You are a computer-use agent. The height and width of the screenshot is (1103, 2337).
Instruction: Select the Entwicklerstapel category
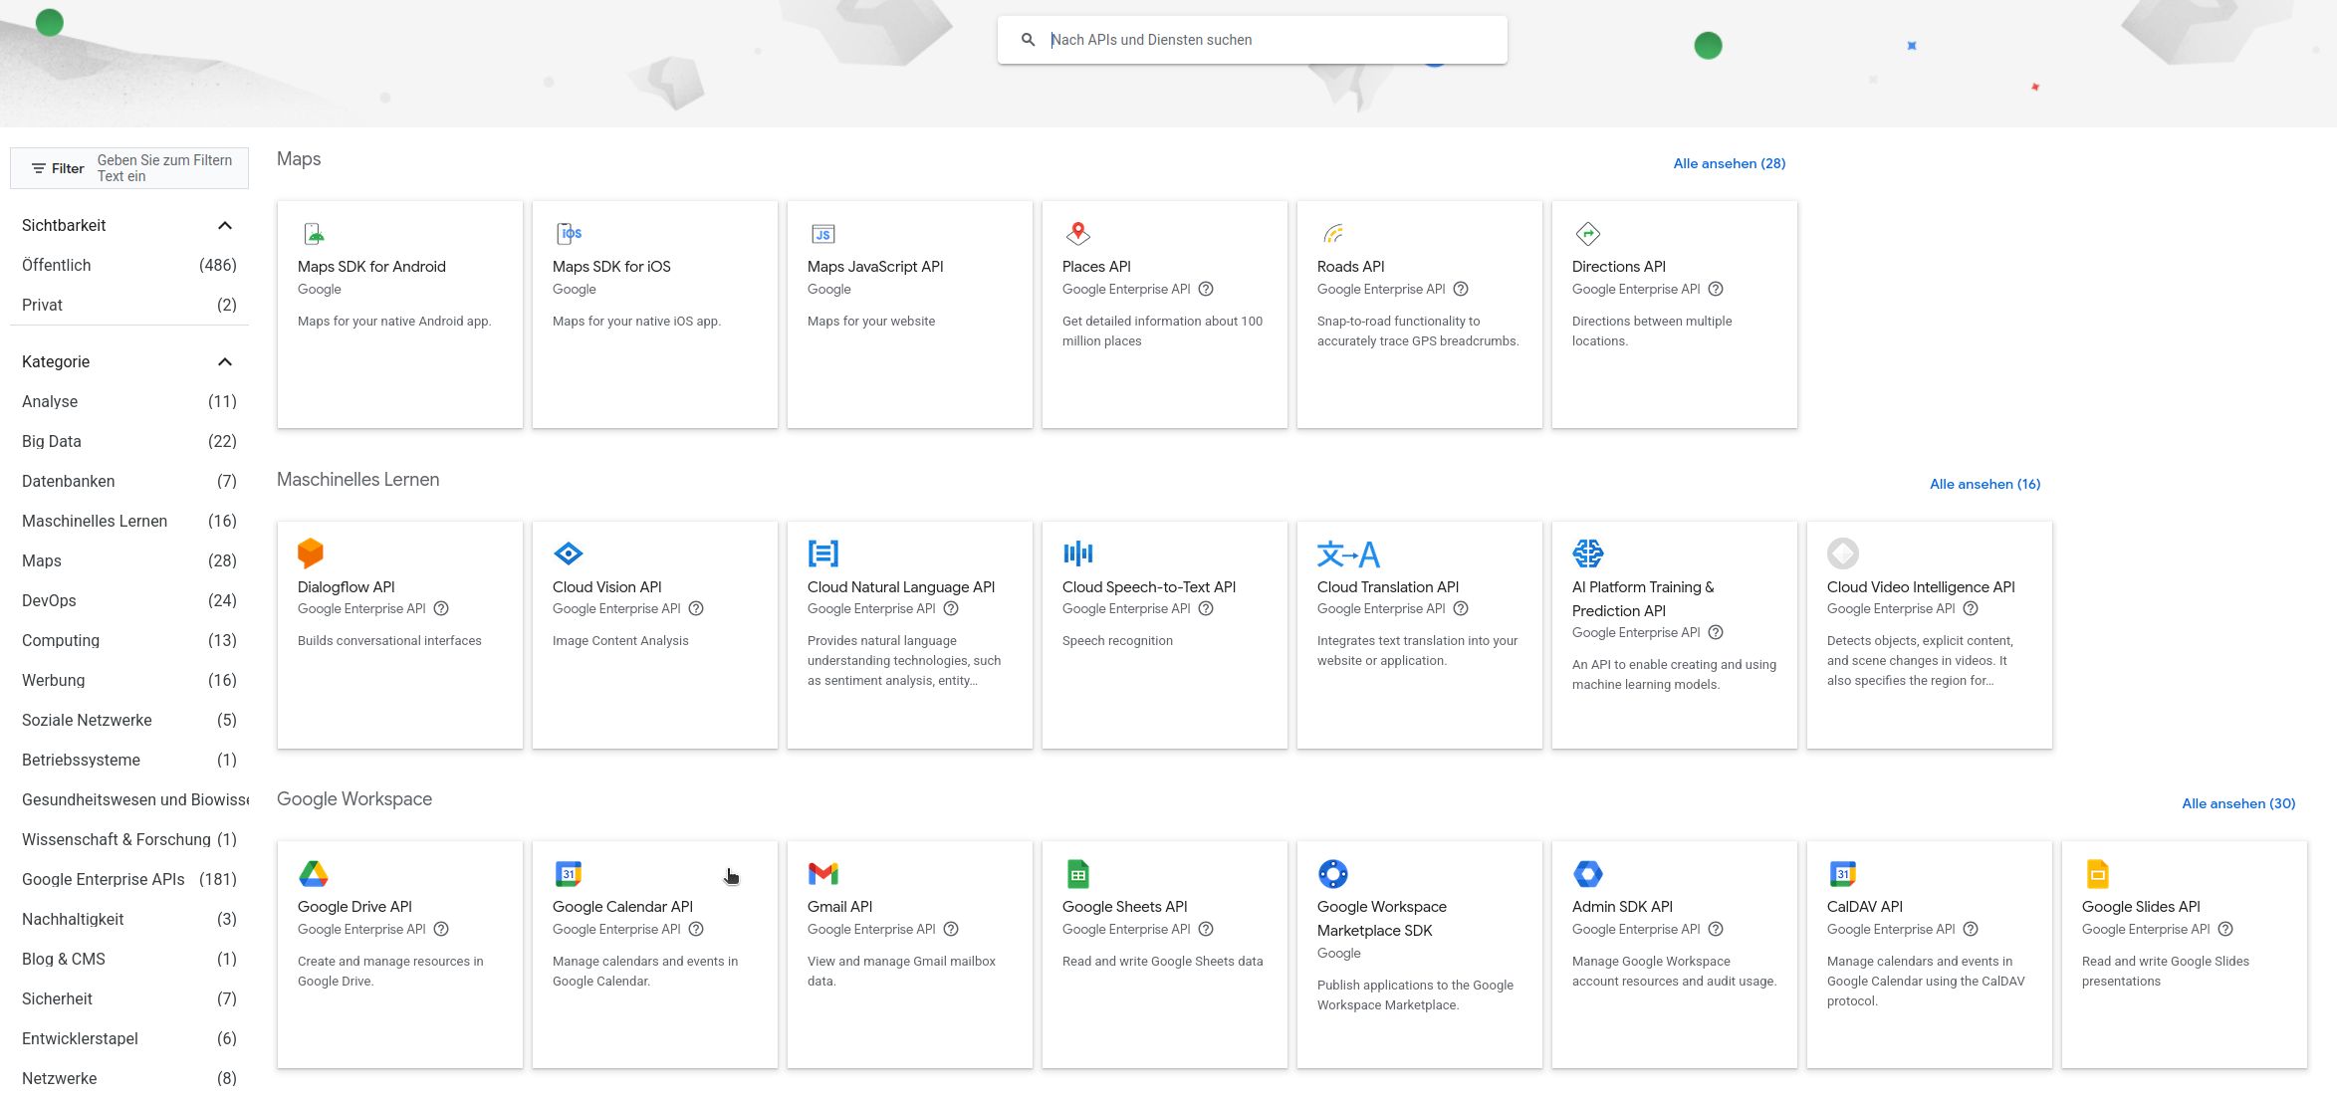[129, 1038]
